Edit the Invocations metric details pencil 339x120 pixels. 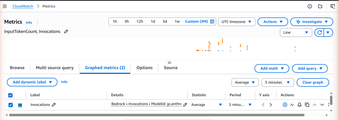185,105
